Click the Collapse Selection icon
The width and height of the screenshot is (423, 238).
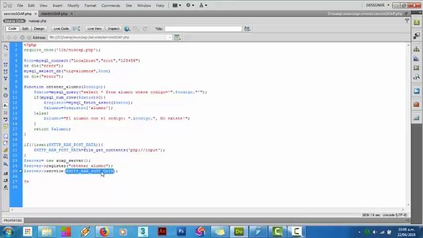(6, 71)
